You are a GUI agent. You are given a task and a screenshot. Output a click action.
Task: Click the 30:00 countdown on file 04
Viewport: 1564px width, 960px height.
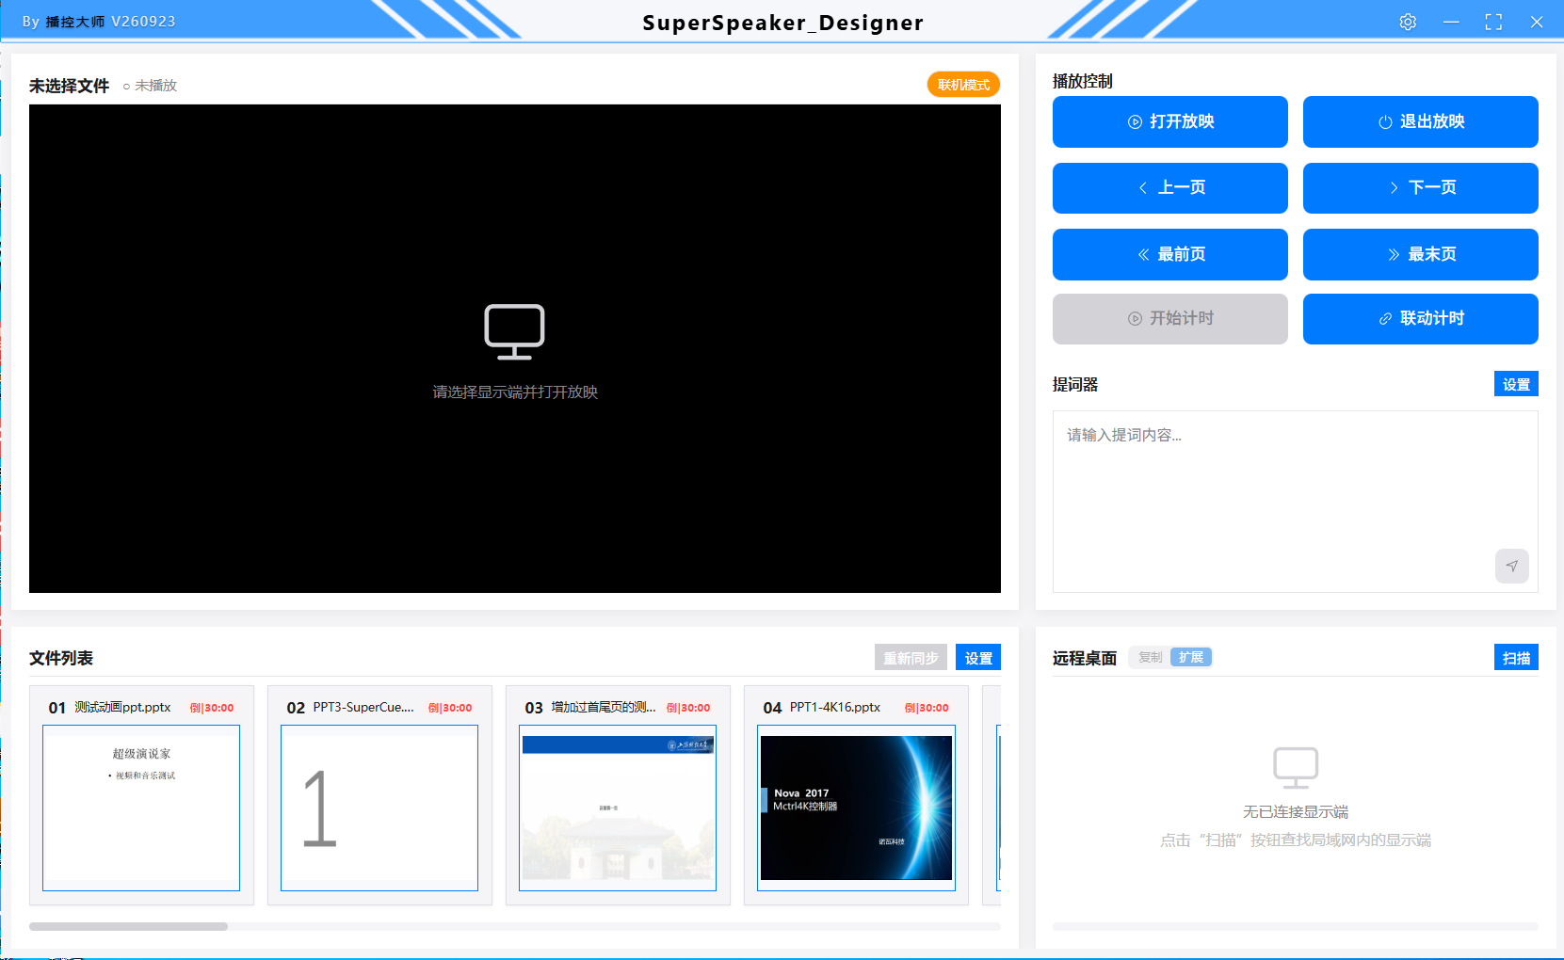[927, 708]
